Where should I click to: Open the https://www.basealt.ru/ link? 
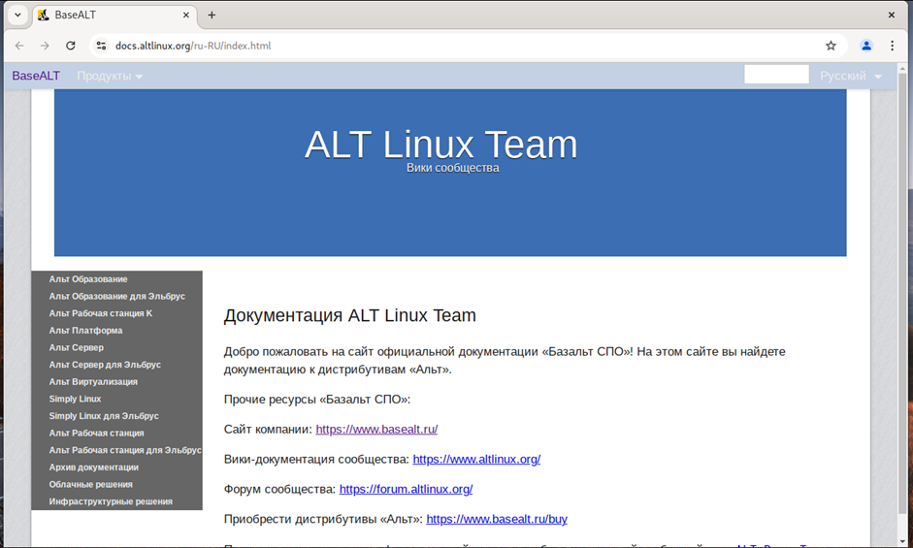point(376,429)
